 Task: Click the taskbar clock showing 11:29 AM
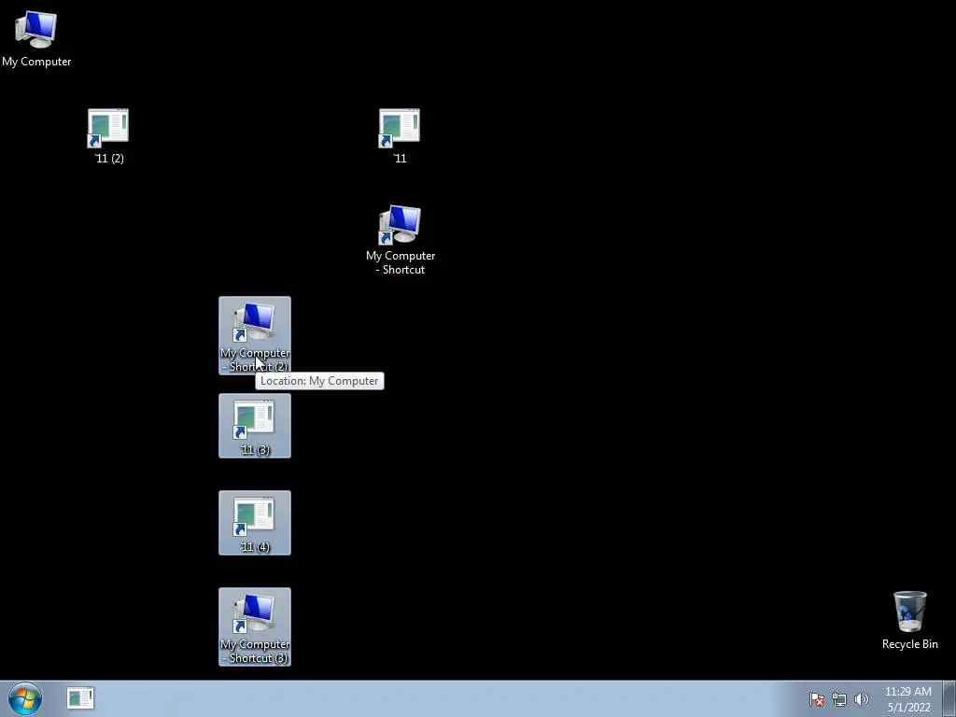(x=908, y=699)
